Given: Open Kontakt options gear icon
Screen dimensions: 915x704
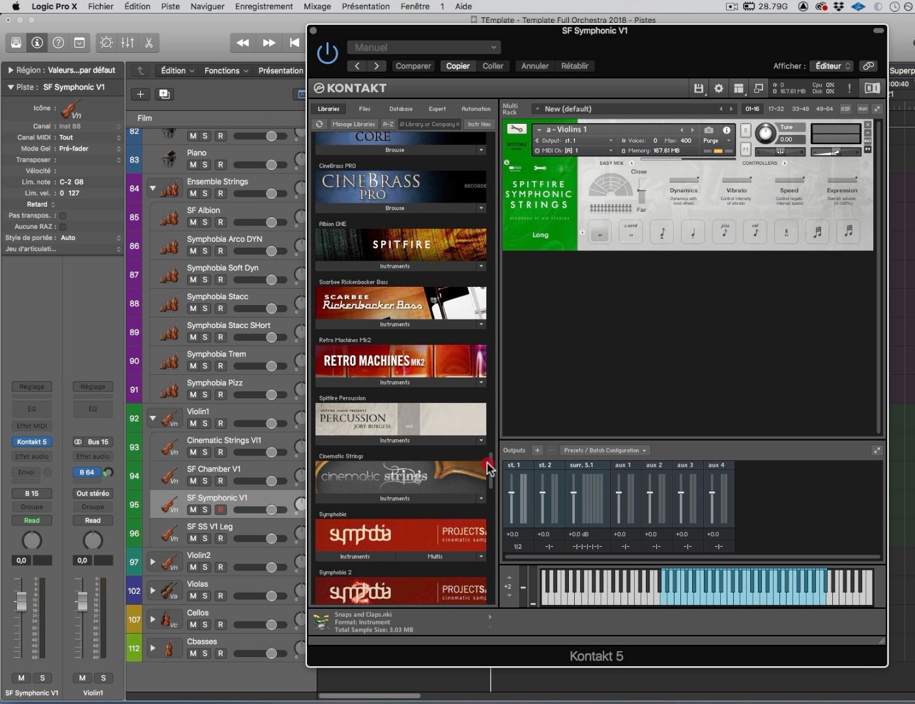Looking at the screenshot, I should pyautogui.click(x=719, y=88).
